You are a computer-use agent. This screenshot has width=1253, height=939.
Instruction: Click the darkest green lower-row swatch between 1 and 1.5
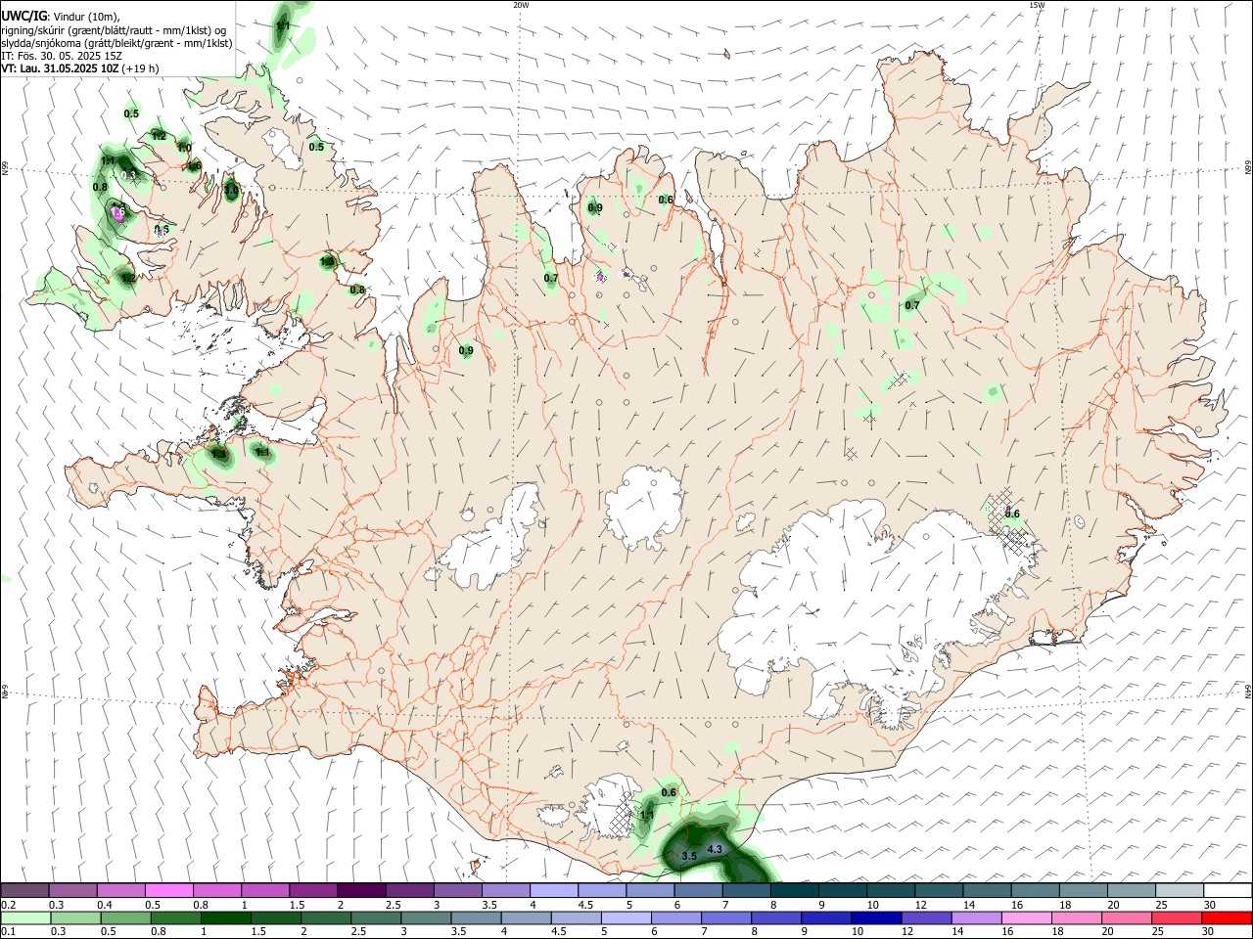pos(225,917)
